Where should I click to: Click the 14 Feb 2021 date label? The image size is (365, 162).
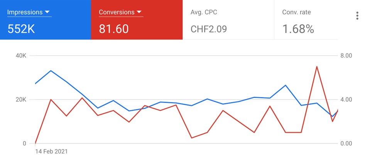pos(51,152)
